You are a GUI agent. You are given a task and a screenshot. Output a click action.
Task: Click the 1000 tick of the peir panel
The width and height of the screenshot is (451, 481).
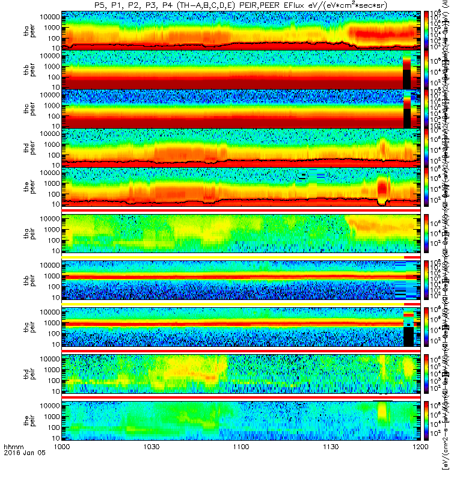(52, 417)
